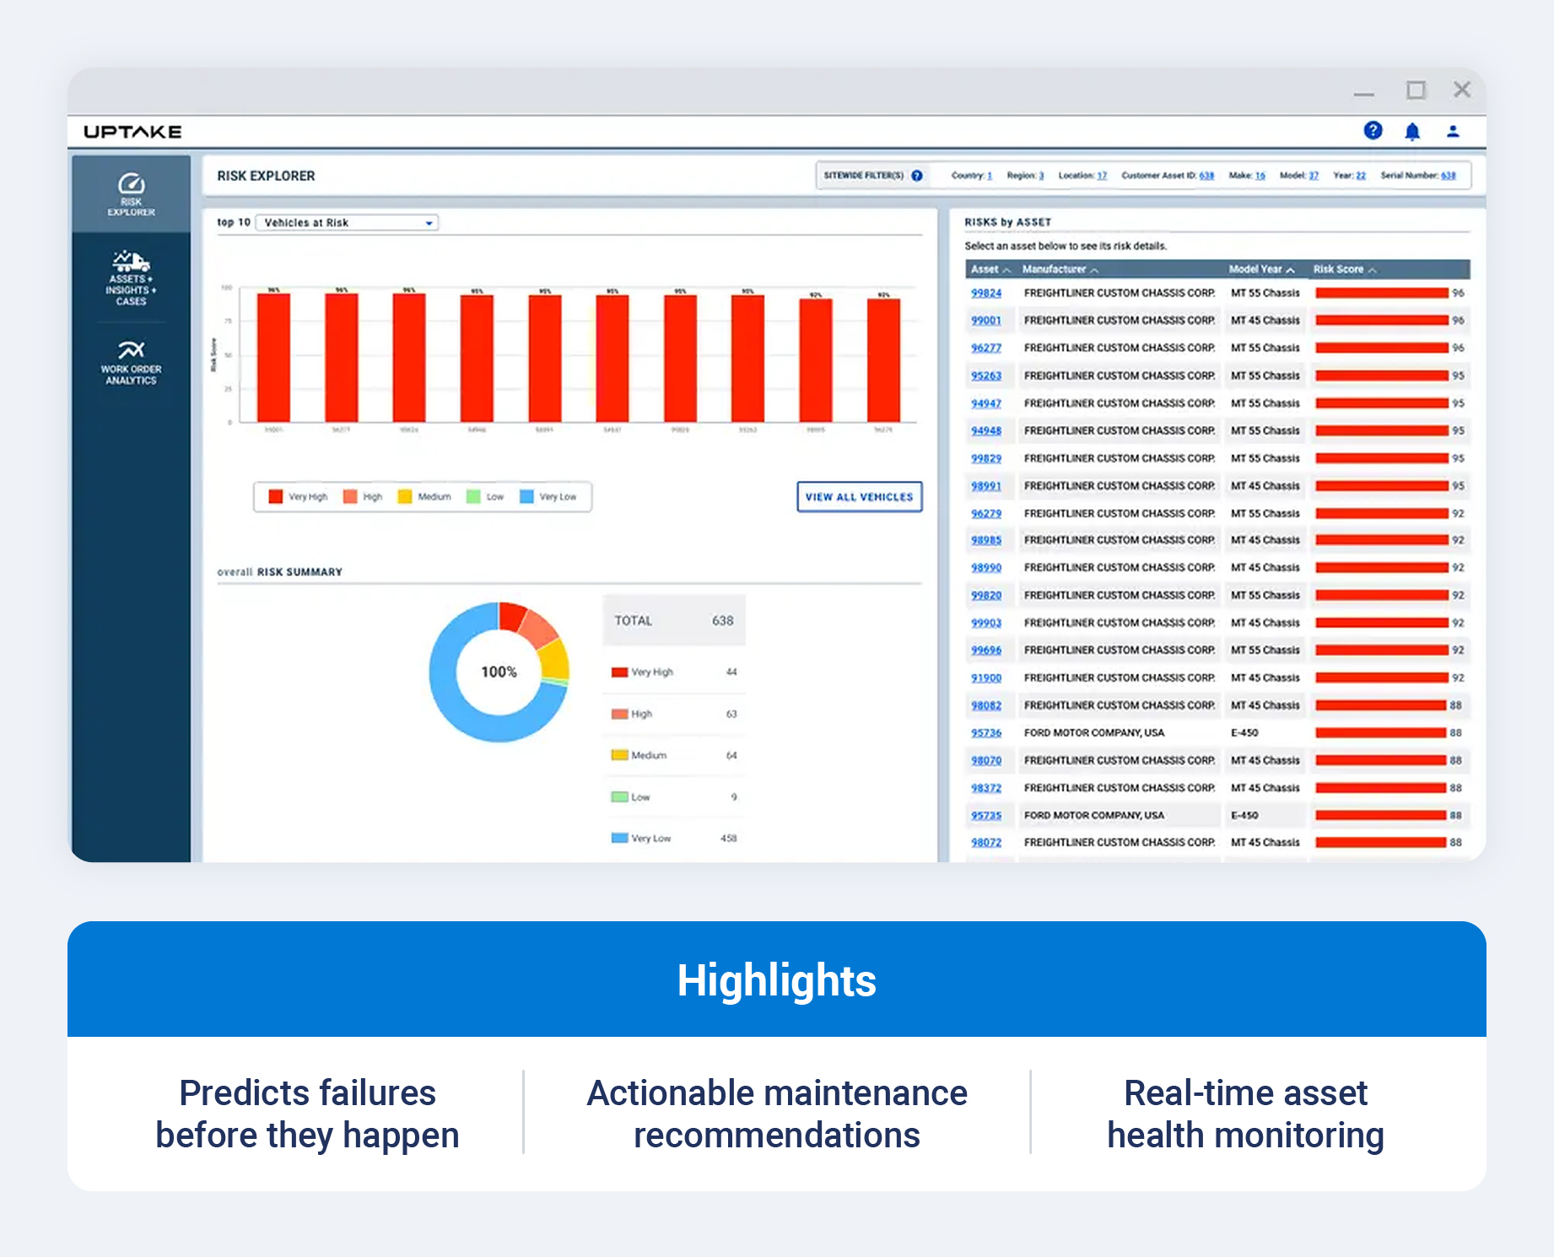Open Serial Number filter value 638
This screenshot has width=1554, height=1257.
coord(1449,175)
